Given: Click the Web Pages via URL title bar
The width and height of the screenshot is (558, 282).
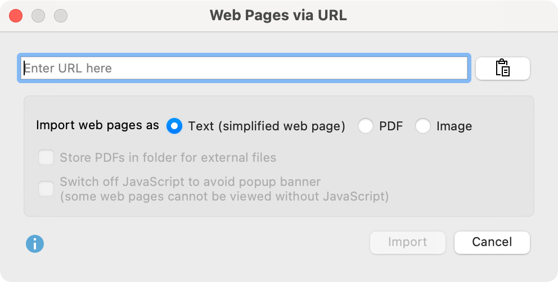Looking at the screenshot, I should point(278,15).
